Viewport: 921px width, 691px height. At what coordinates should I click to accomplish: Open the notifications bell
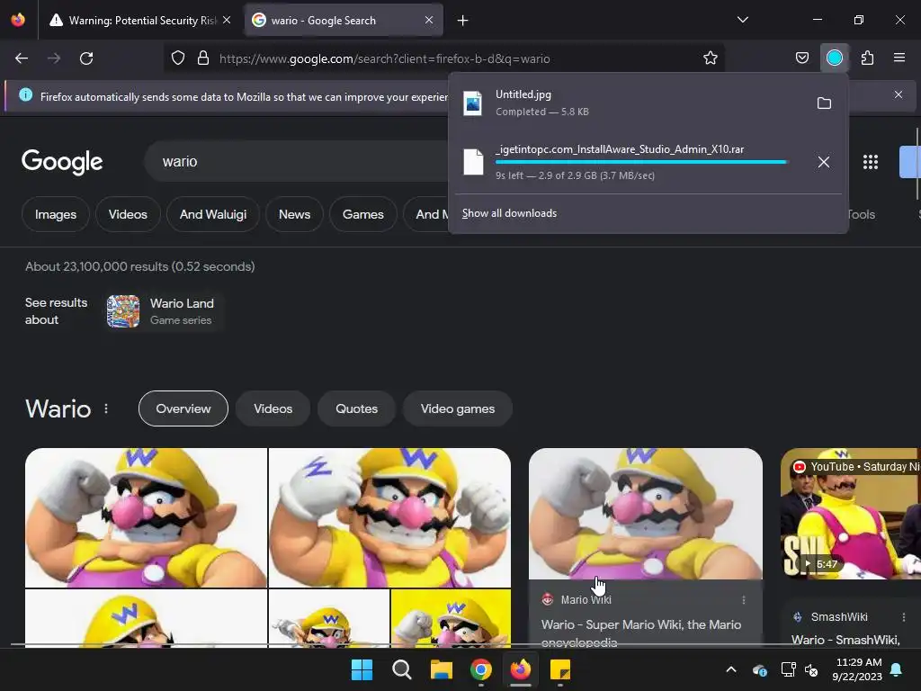tap(897, 669)
